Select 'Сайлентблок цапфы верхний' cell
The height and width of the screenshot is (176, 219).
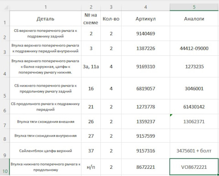click(x=46, y=151)
